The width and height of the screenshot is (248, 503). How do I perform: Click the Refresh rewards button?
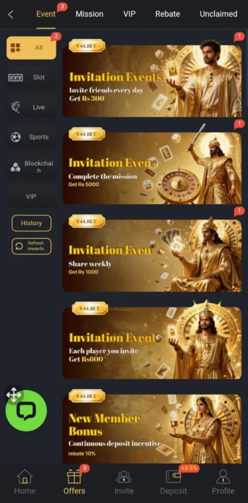pos(31,247)
